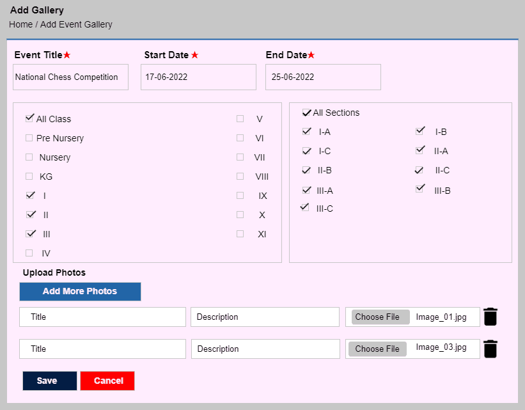Toggle the All Class checkbox

pyautogui.click(x=29, y=118)
